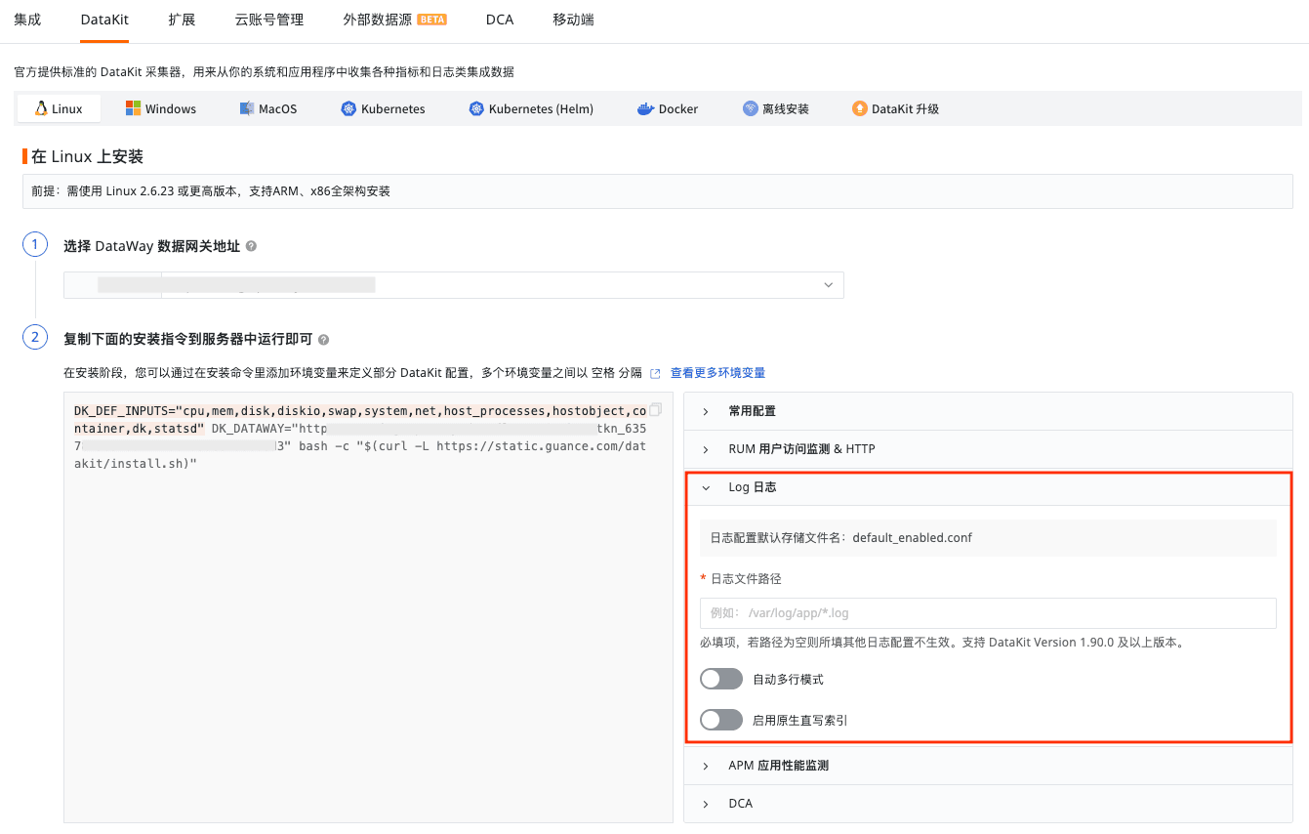Screen dimensions: 1309x834
Task: Click help icon beside 安装指令 heading
Action: click(324, 340)
